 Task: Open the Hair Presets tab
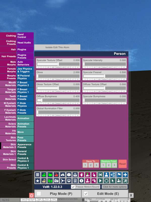(x=8, y=56)
